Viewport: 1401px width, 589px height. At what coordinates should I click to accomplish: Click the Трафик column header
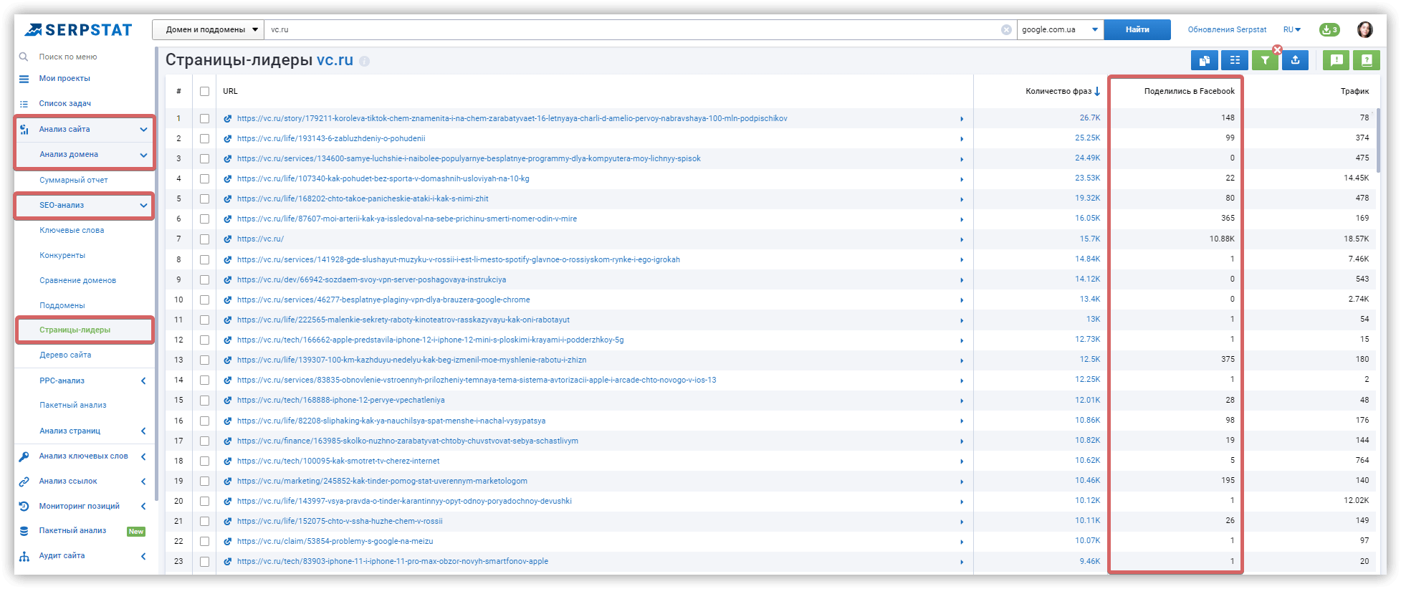(x=1354, y=91)
